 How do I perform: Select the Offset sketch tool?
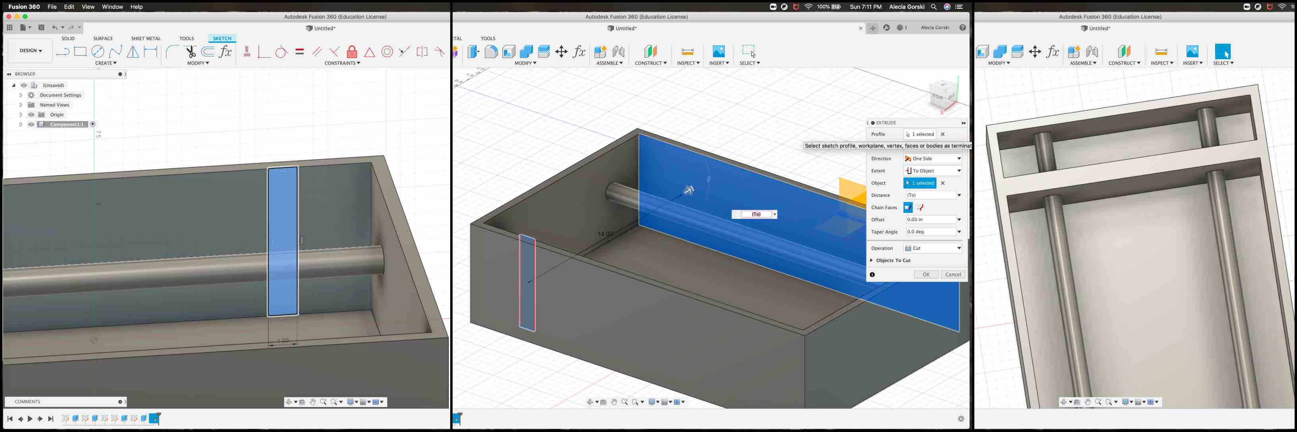[208, 51]
